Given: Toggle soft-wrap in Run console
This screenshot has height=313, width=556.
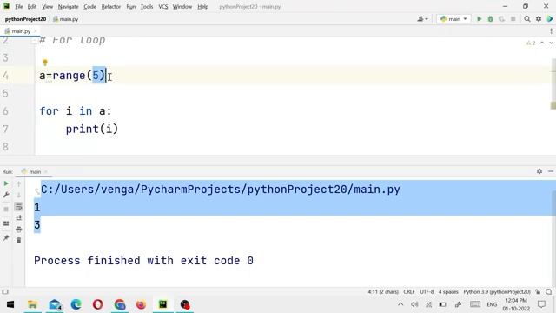Looking at the screenshot, I should 19,207.
